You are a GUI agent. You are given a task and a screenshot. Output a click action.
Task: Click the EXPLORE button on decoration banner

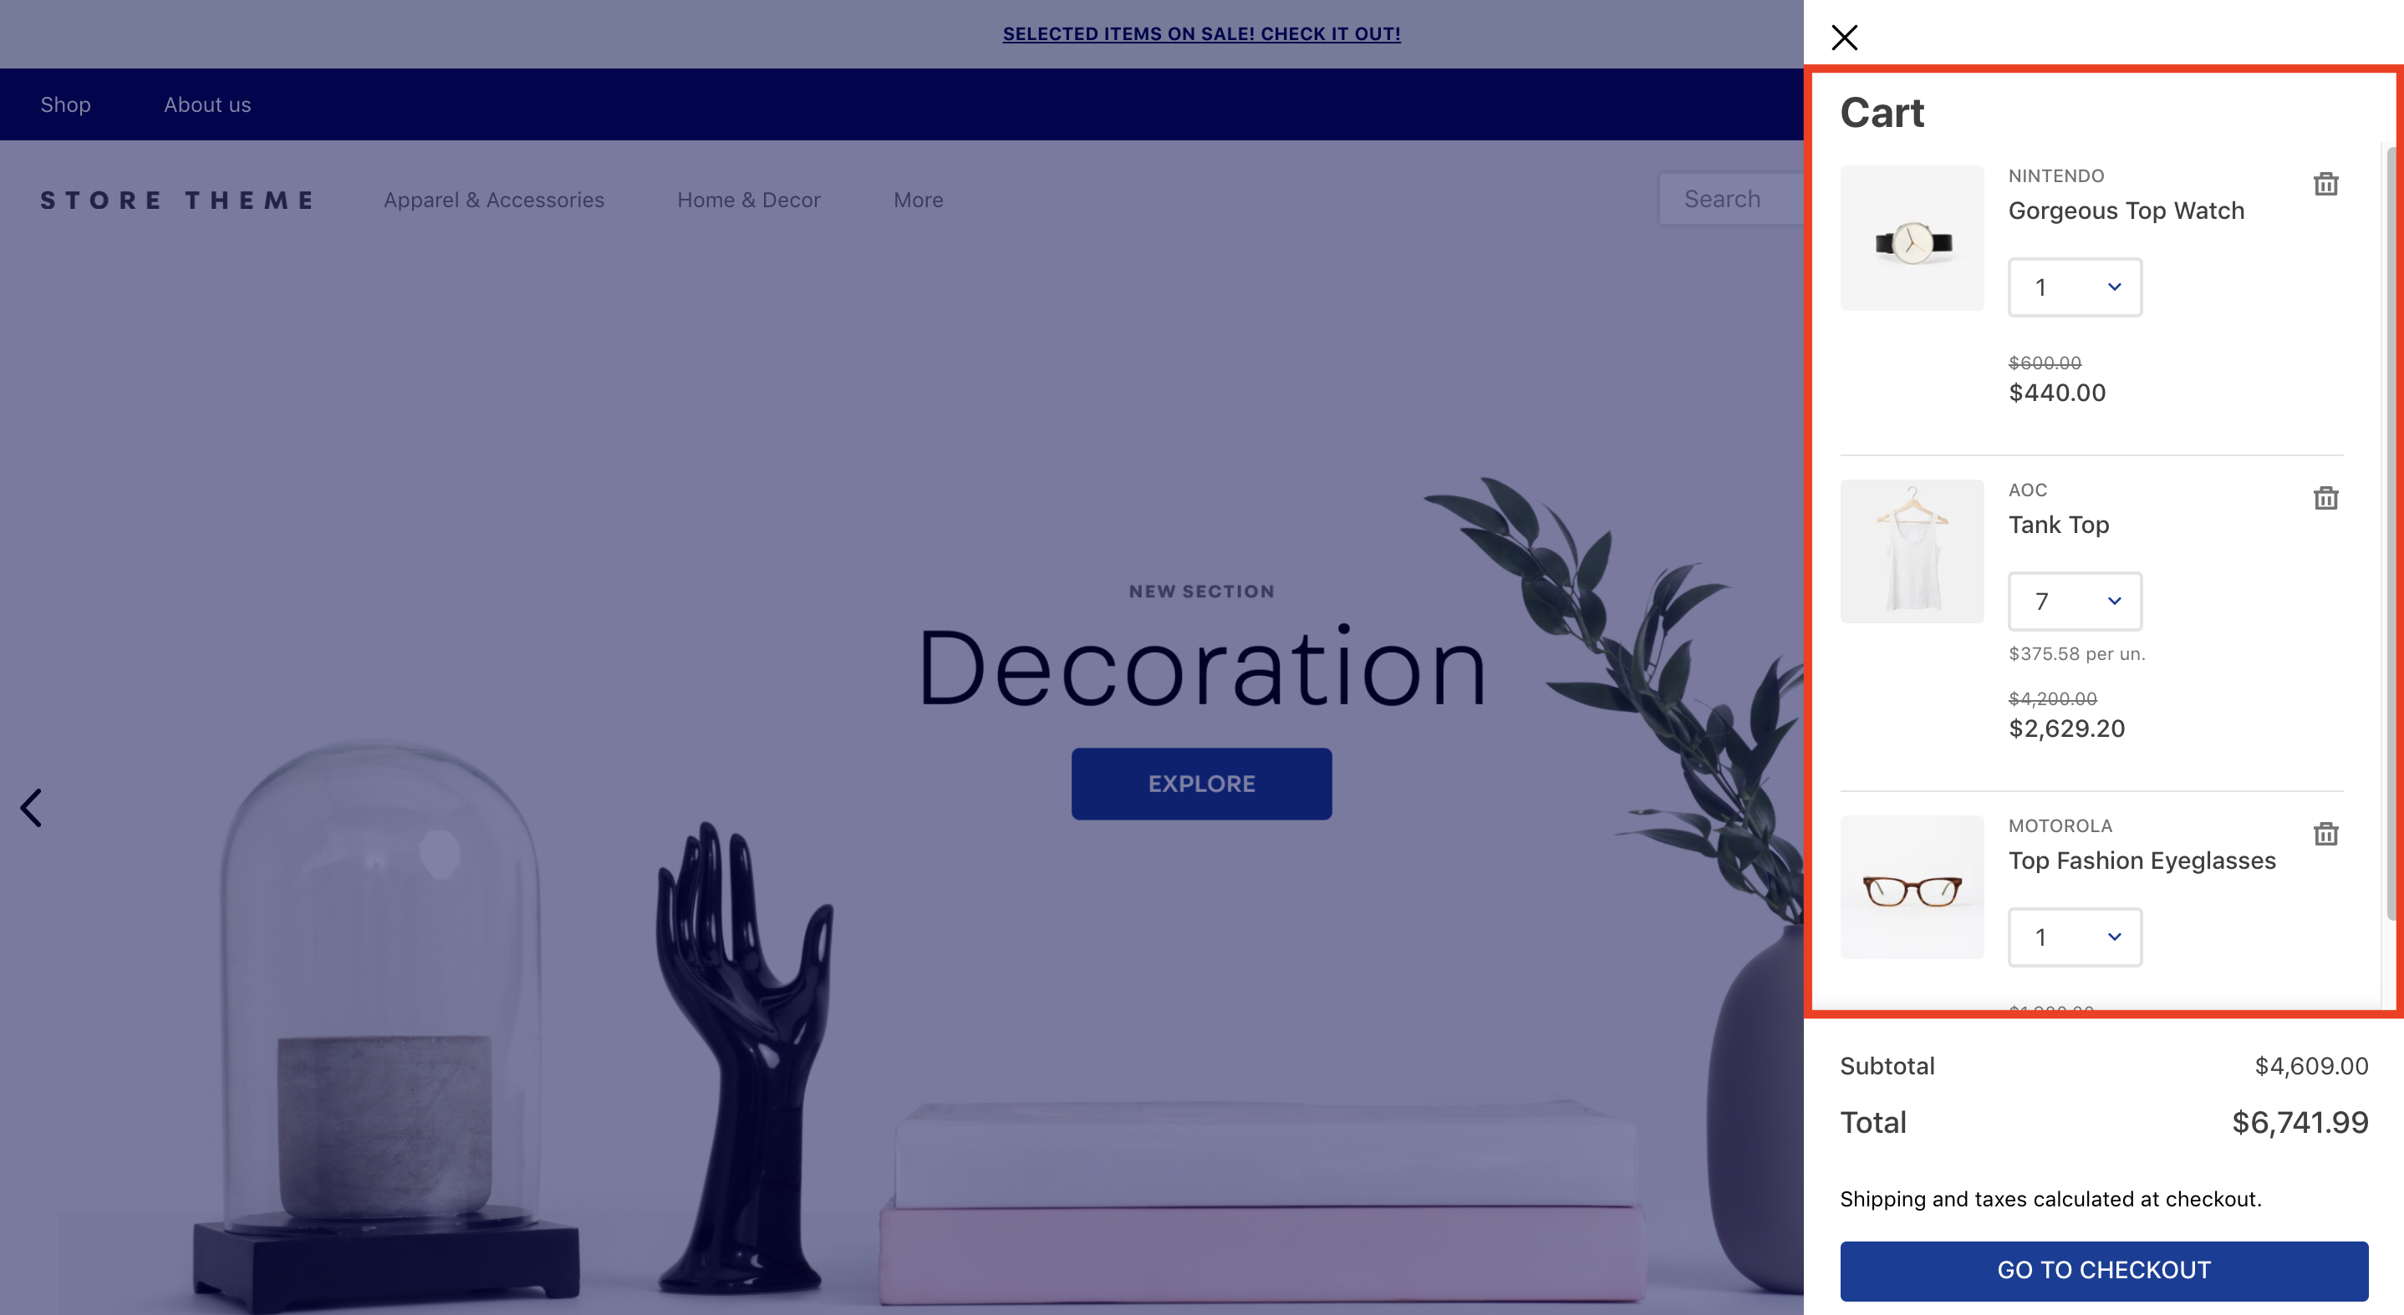point(1202,784)
